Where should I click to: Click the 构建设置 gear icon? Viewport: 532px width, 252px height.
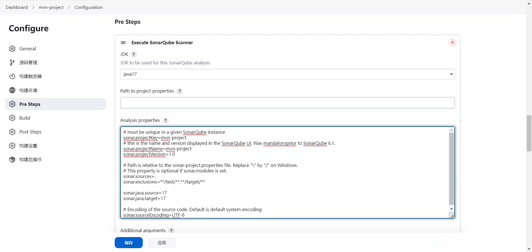[12, 146]
